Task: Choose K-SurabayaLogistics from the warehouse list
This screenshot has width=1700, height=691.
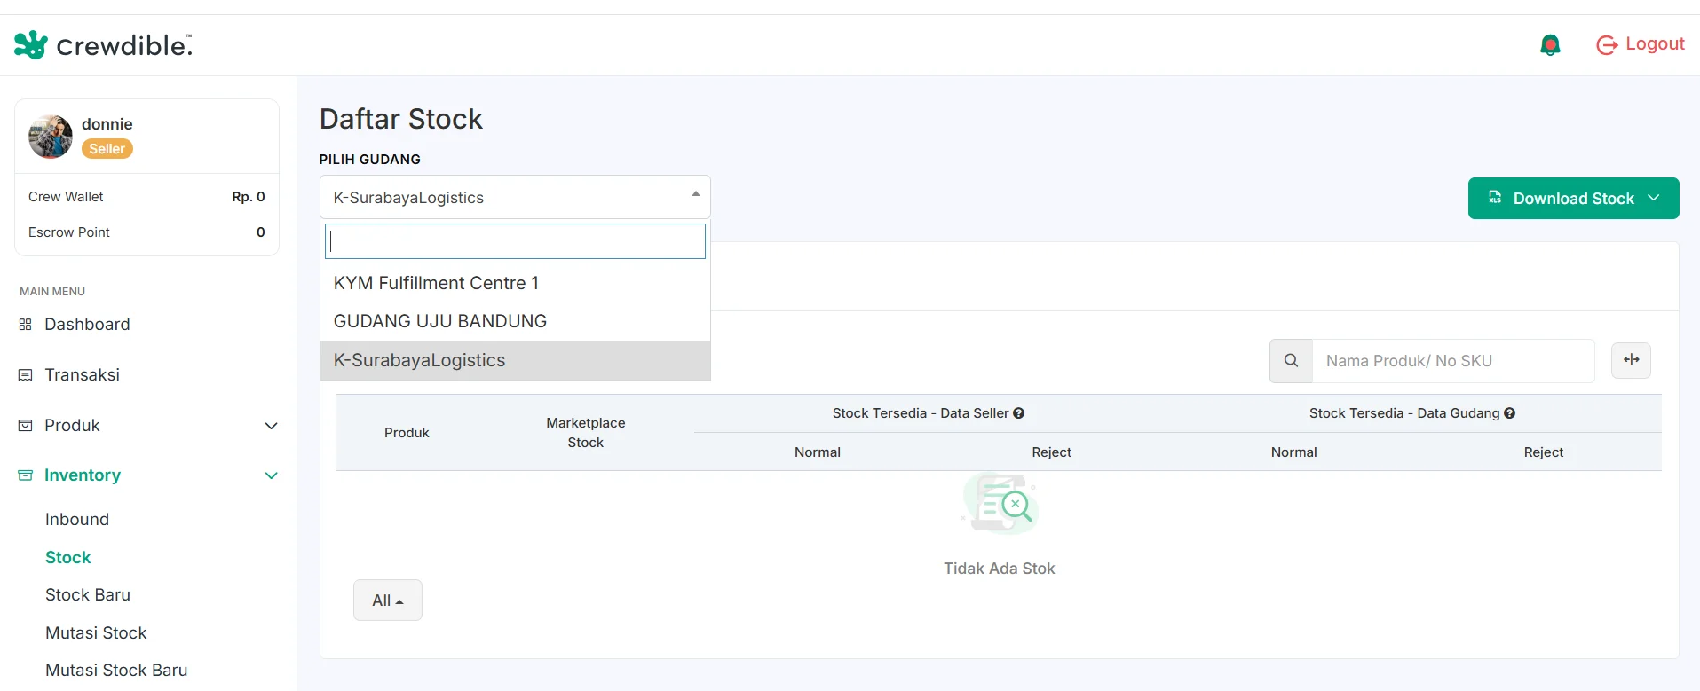Action: point(515,360)
